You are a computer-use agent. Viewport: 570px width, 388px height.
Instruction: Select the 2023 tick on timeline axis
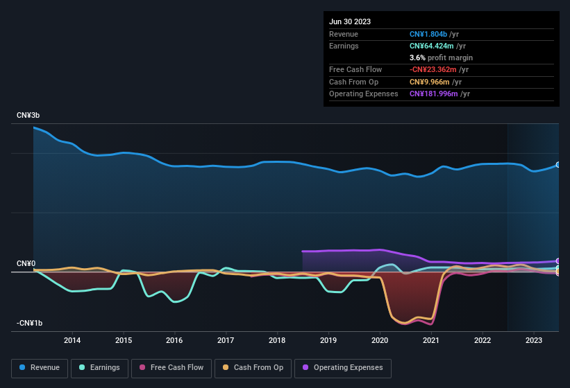(x=534, y=340)
